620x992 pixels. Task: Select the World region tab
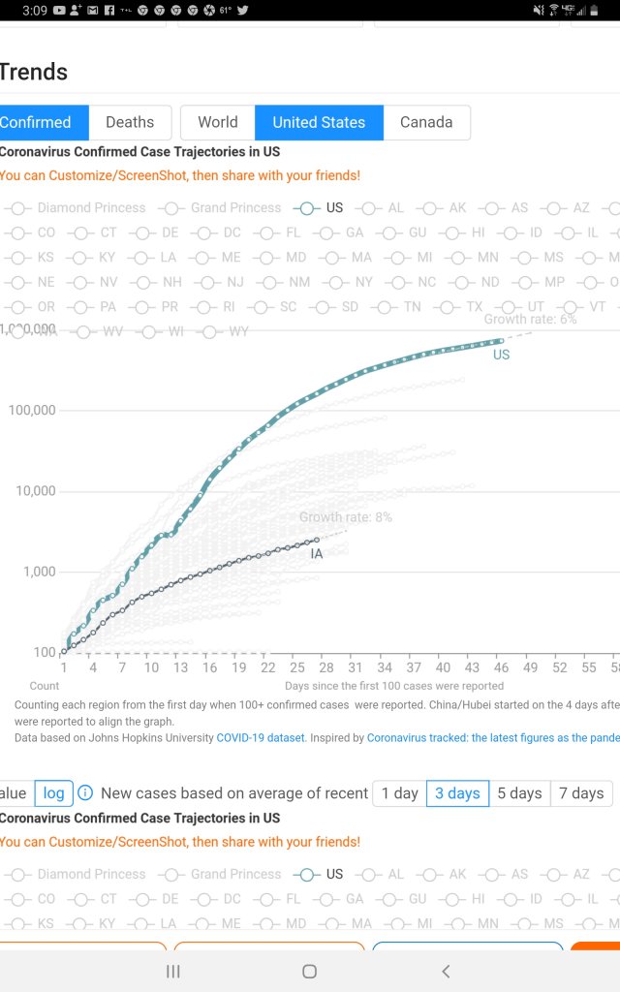click(217, 122)
